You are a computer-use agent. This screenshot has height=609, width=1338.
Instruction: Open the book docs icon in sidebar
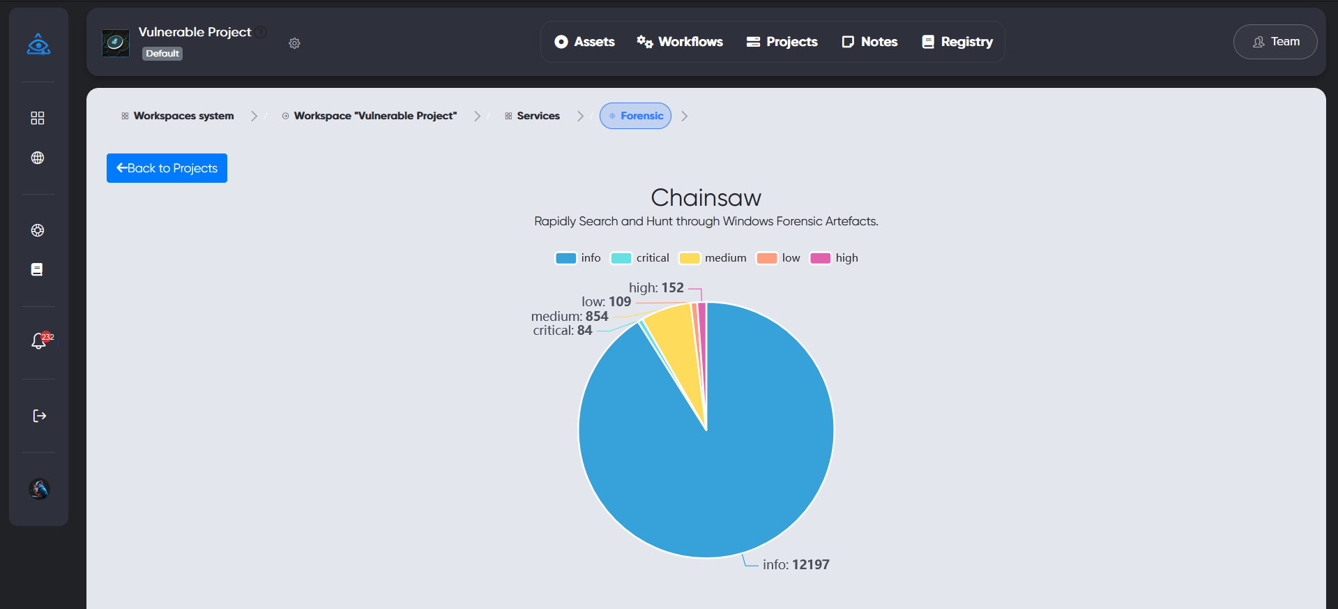37,269
